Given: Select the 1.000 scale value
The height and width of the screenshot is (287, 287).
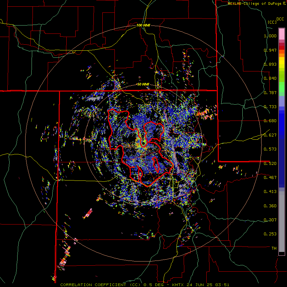Looking at the screenshot, I should (x=270, y=36).
